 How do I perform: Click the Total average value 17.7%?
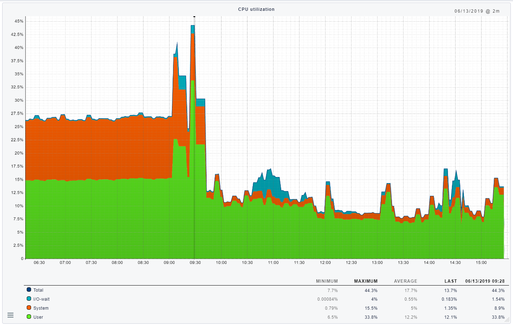411,291
